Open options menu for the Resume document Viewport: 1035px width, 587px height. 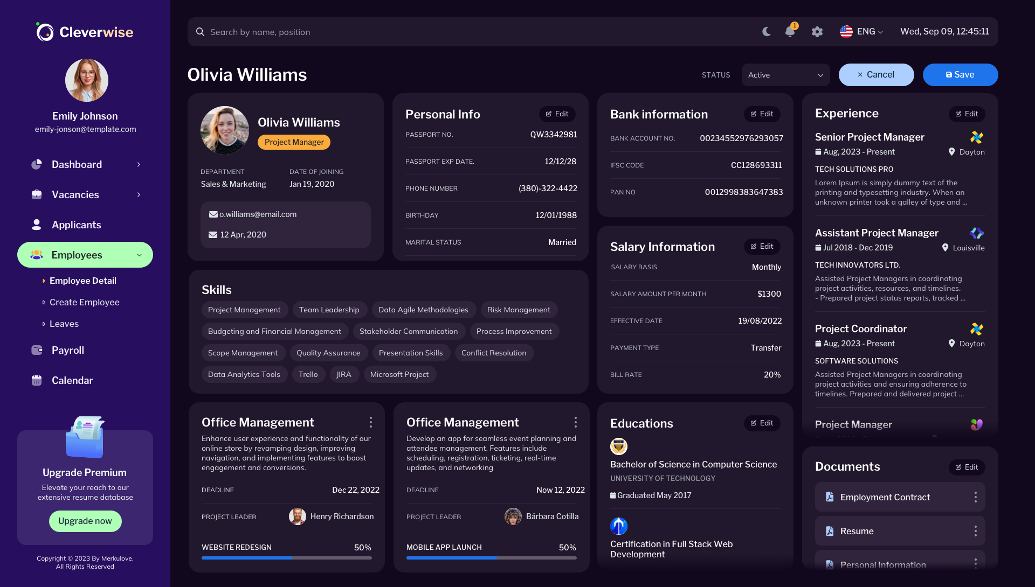(976, 531)
